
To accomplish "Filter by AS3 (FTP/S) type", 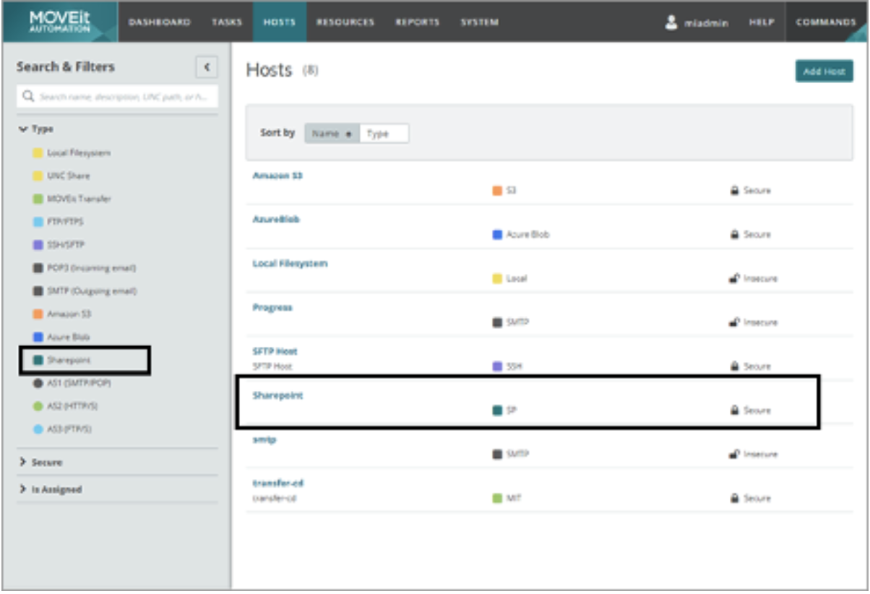I will click(x=62, y=429).
